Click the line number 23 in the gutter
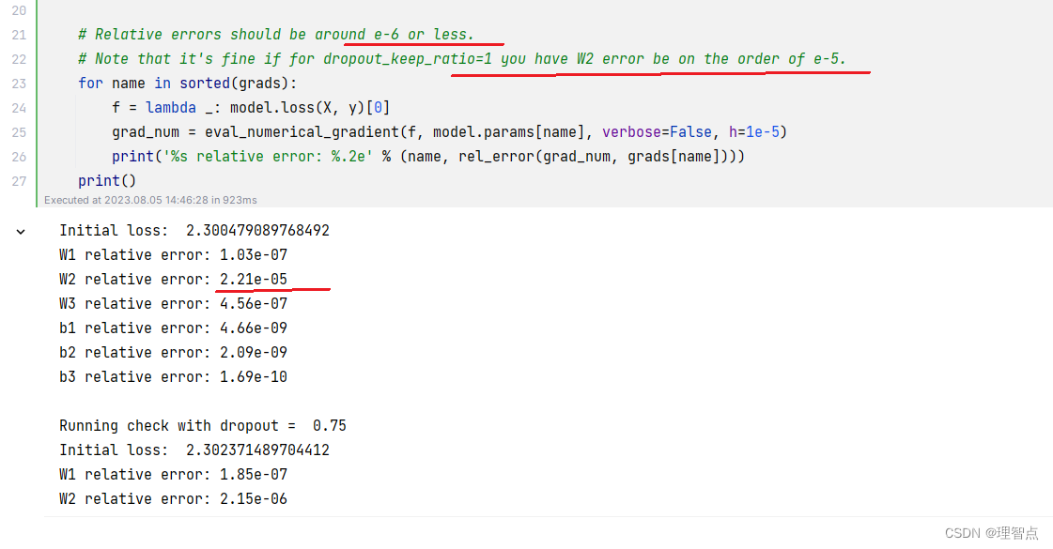 [19, 83]
